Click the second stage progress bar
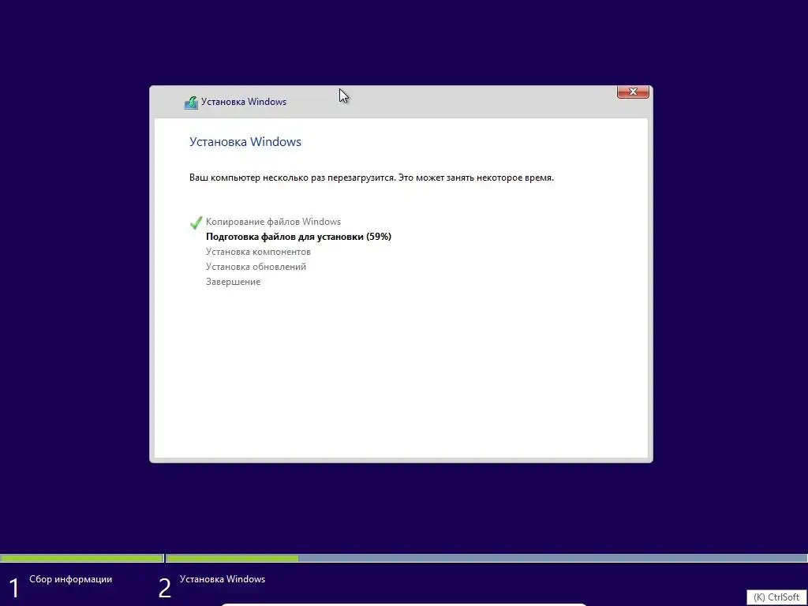Screen dimensions: 808x606 487,558
